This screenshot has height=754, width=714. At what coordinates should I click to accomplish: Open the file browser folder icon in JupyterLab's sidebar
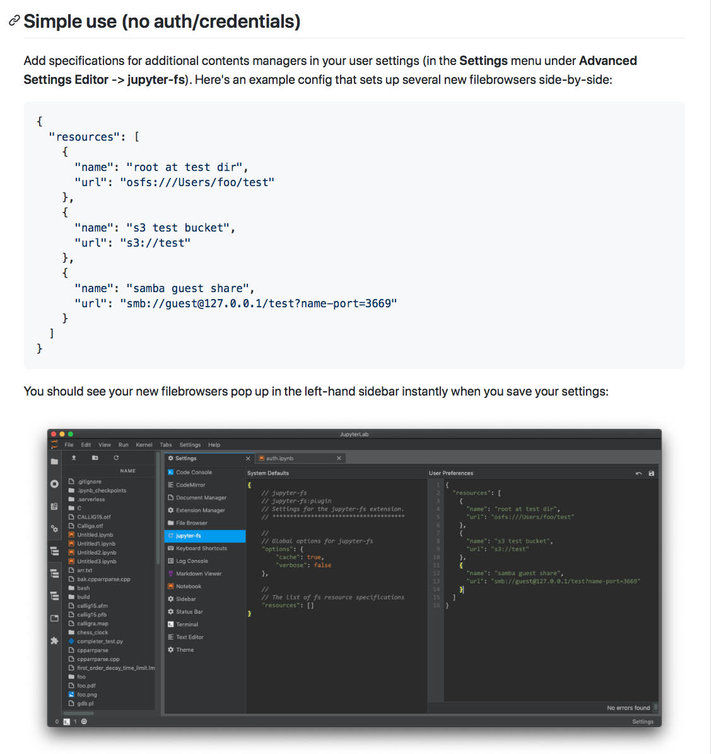click(x=54, y=462)
